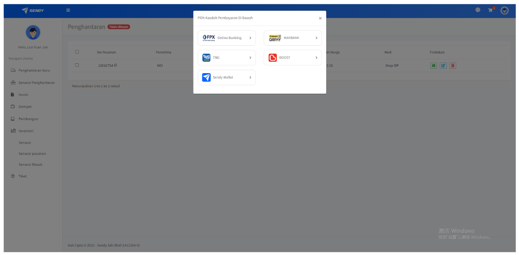The width and height of the screenshot is (519, 255).
Task: Tick the checkbox for order 10010754
Action: tap(77, 65)
